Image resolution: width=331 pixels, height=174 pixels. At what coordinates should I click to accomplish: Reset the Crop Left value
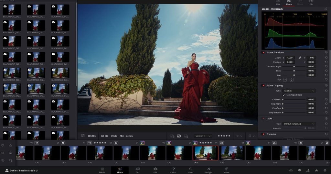326,99
